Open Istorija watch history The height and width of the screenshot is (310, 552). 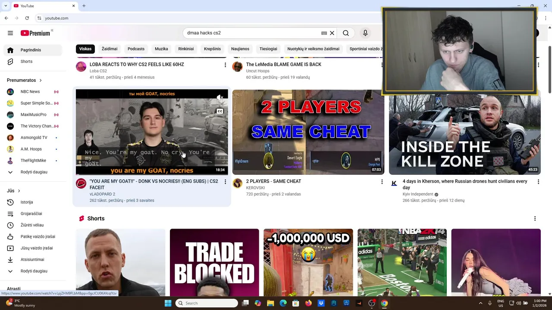pos(33,202)
